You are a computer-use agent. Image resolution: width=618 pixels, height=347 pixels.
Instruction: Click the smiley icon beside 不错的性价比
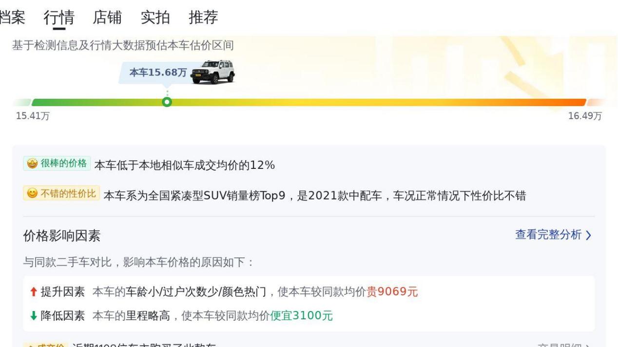click(x=32, y=194)
